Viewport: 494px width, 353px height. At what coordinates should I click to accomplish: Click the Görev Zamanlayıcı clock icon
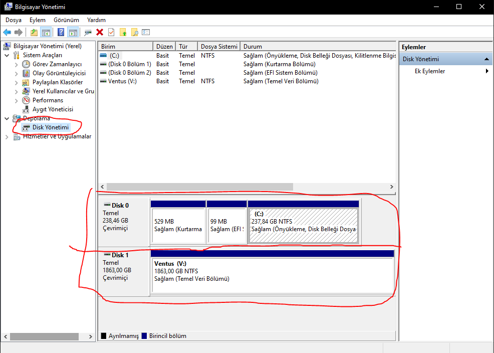coord(26,64)
